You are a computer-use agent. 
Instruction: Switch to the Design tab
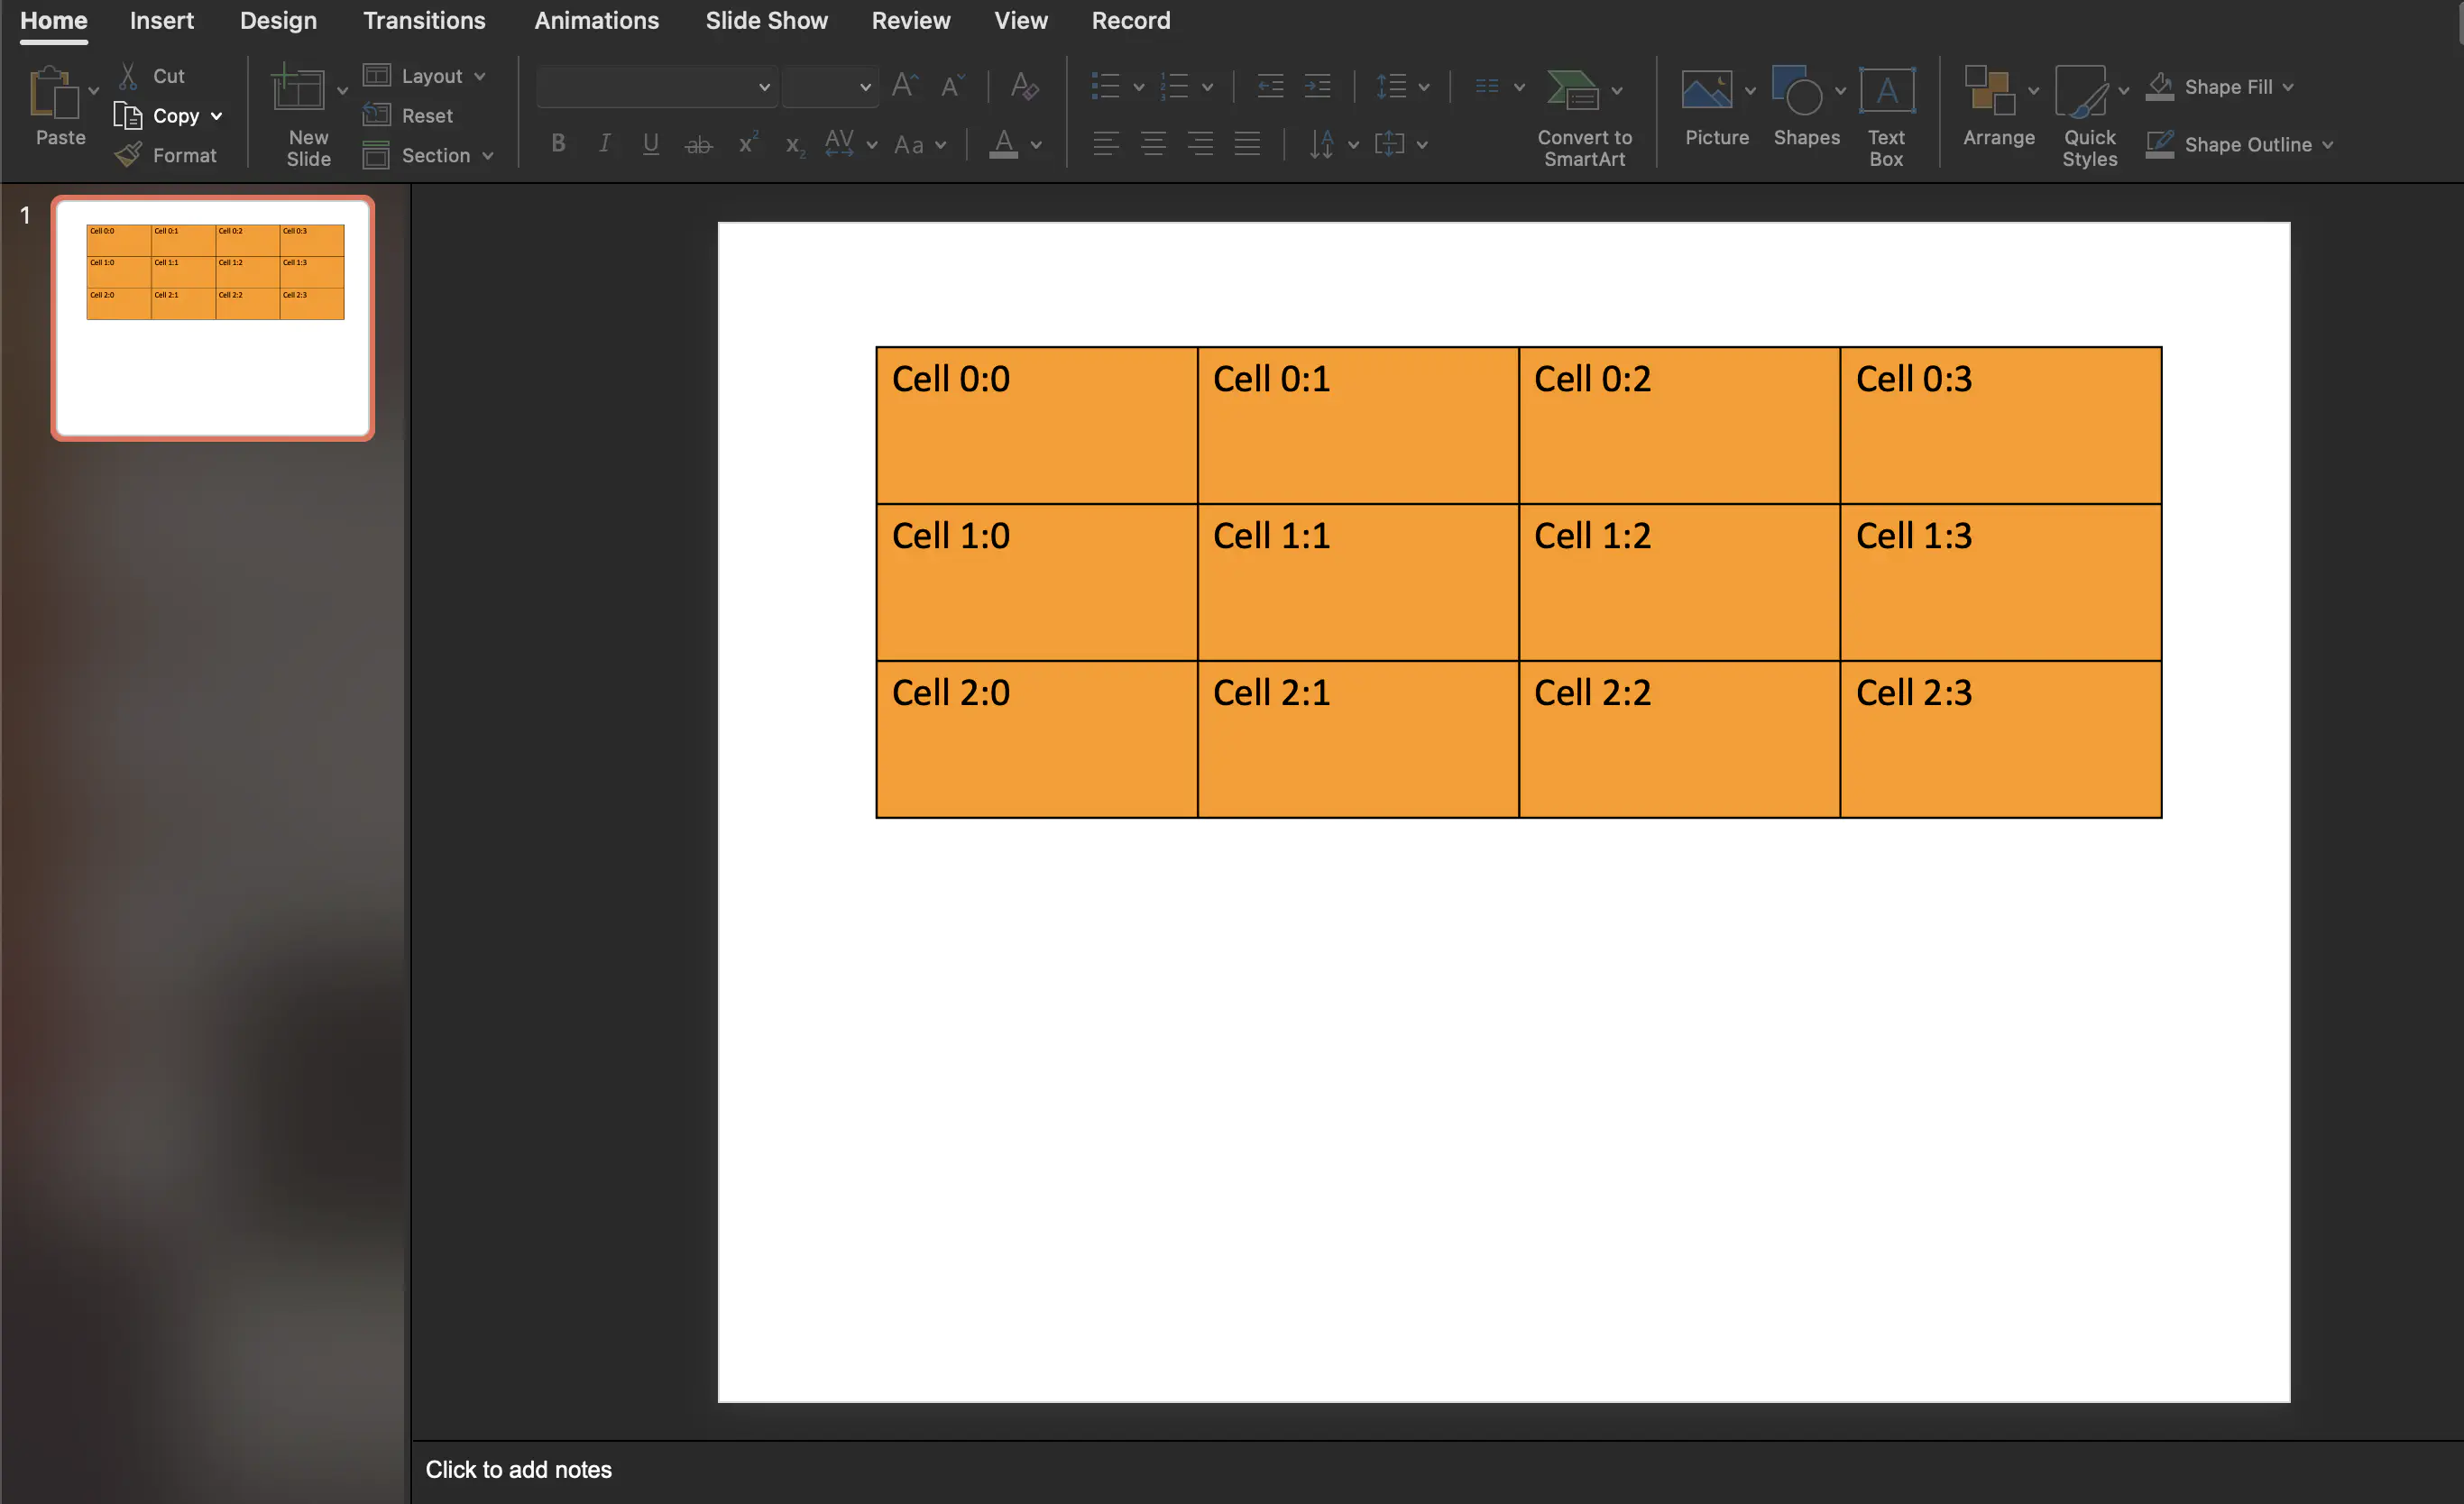point(278,21)
